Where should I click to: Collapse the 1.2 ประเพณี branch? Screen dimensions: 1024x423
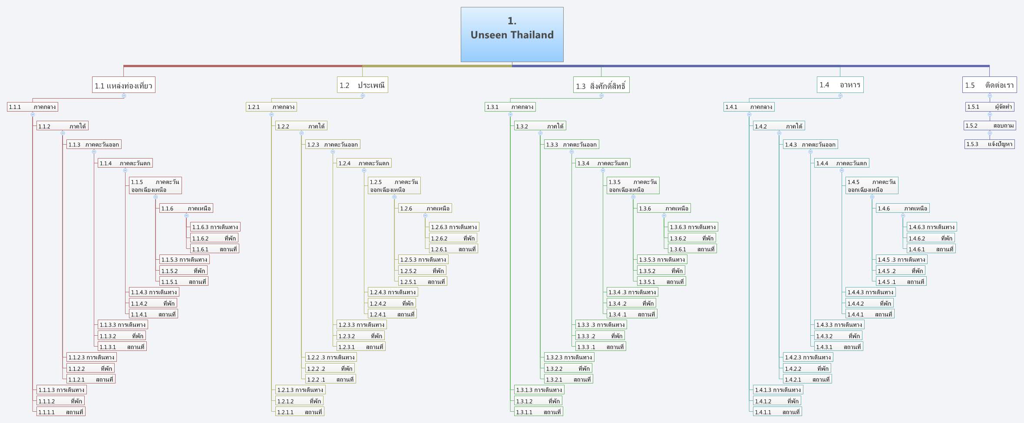[x=363, y=96]
